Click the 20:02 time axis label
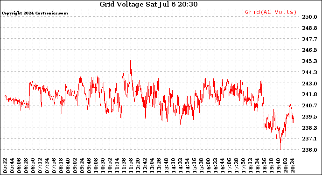322x175 pixels. (x=285, y=166)
